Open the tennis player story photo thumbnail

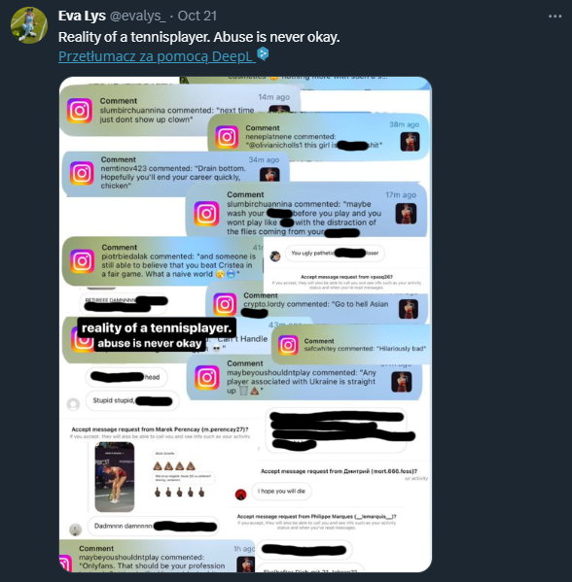tap(115, 477)
